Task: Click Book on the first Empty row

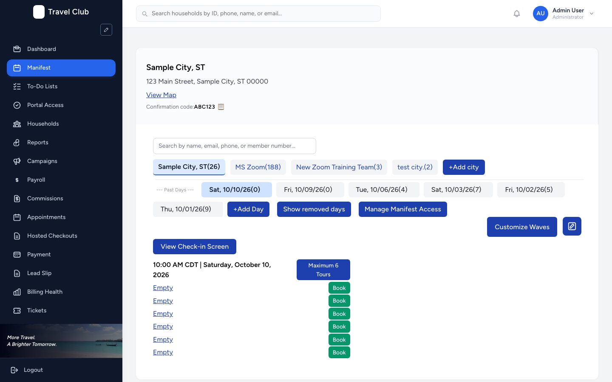Action: click(x=339, y=288)
